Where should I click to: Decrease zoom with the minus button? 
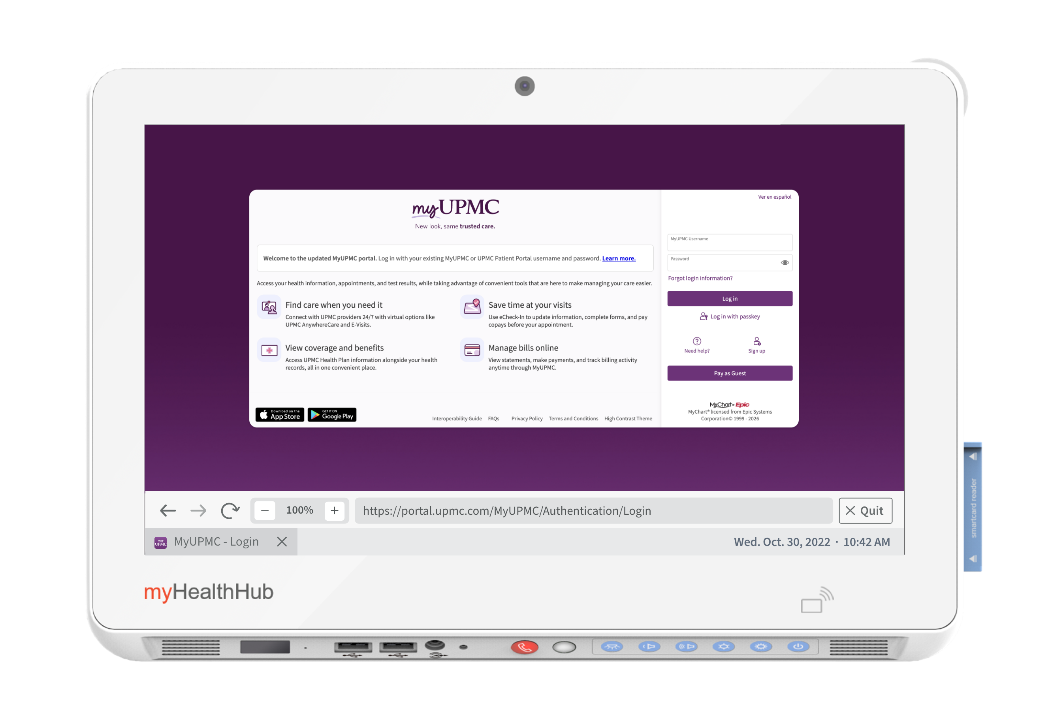pos(265,510)
